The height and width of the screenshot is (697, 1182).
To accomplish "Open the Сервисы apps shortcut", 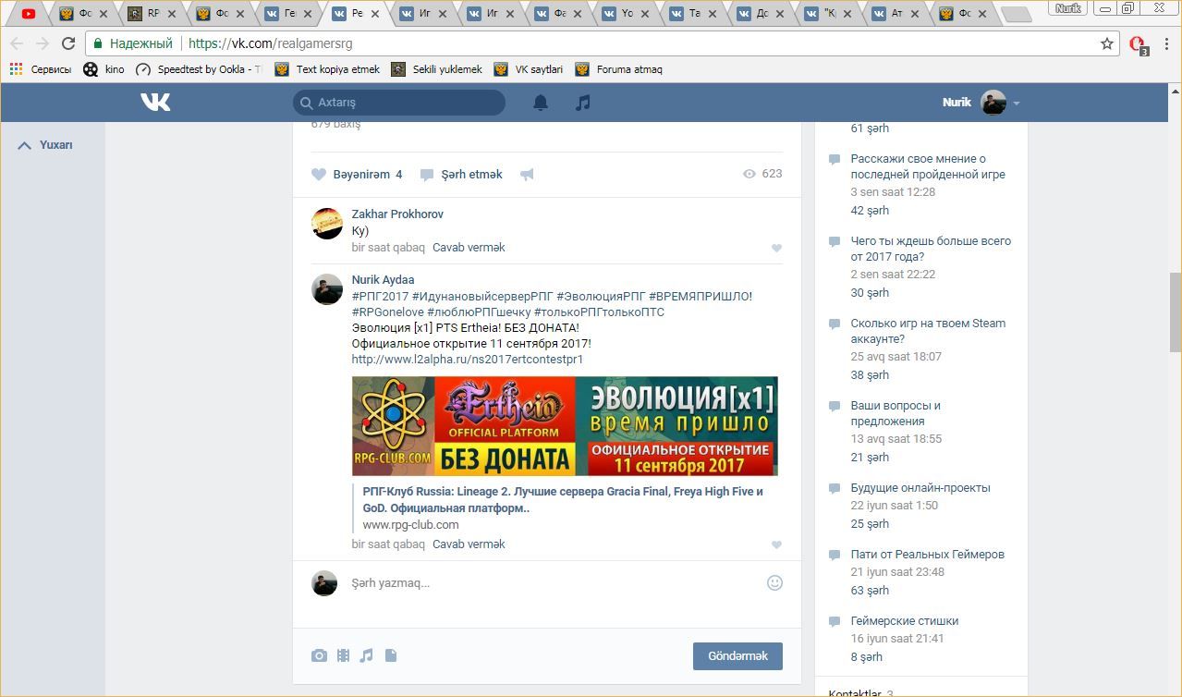I will [40, 69].
